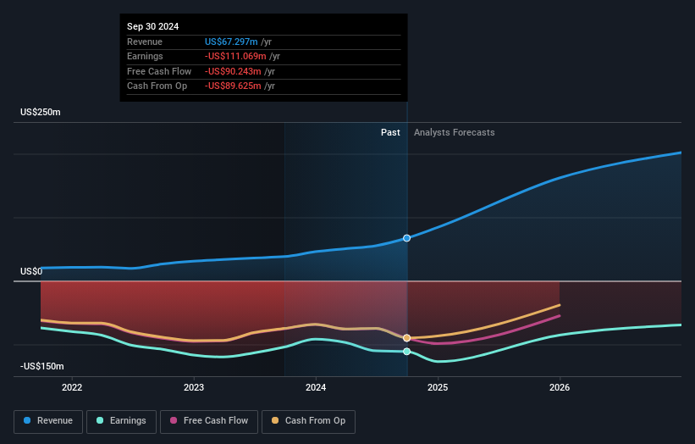
Task: Click the blue Revenue data point marker
Action: (x=406, y=238)
